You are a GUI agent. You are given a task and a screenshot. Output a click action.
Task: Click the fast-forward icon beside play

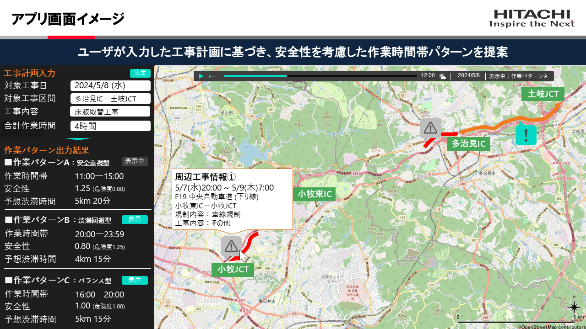coord(212,76)
